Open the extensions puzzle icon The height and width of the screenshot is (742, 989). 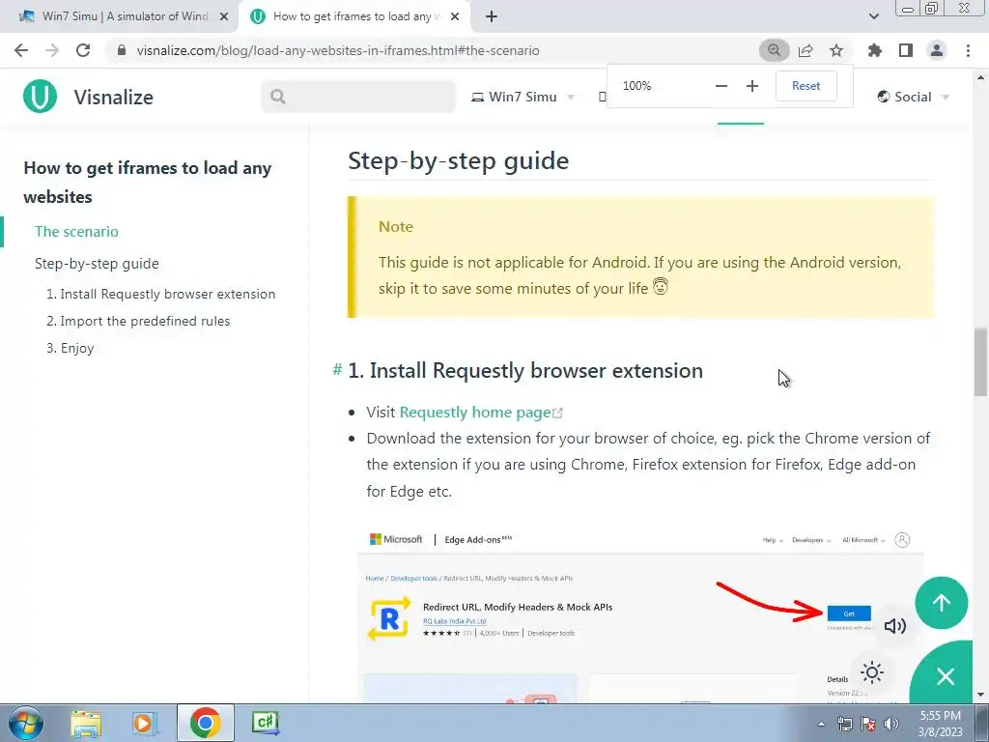[x=875, y=50]
